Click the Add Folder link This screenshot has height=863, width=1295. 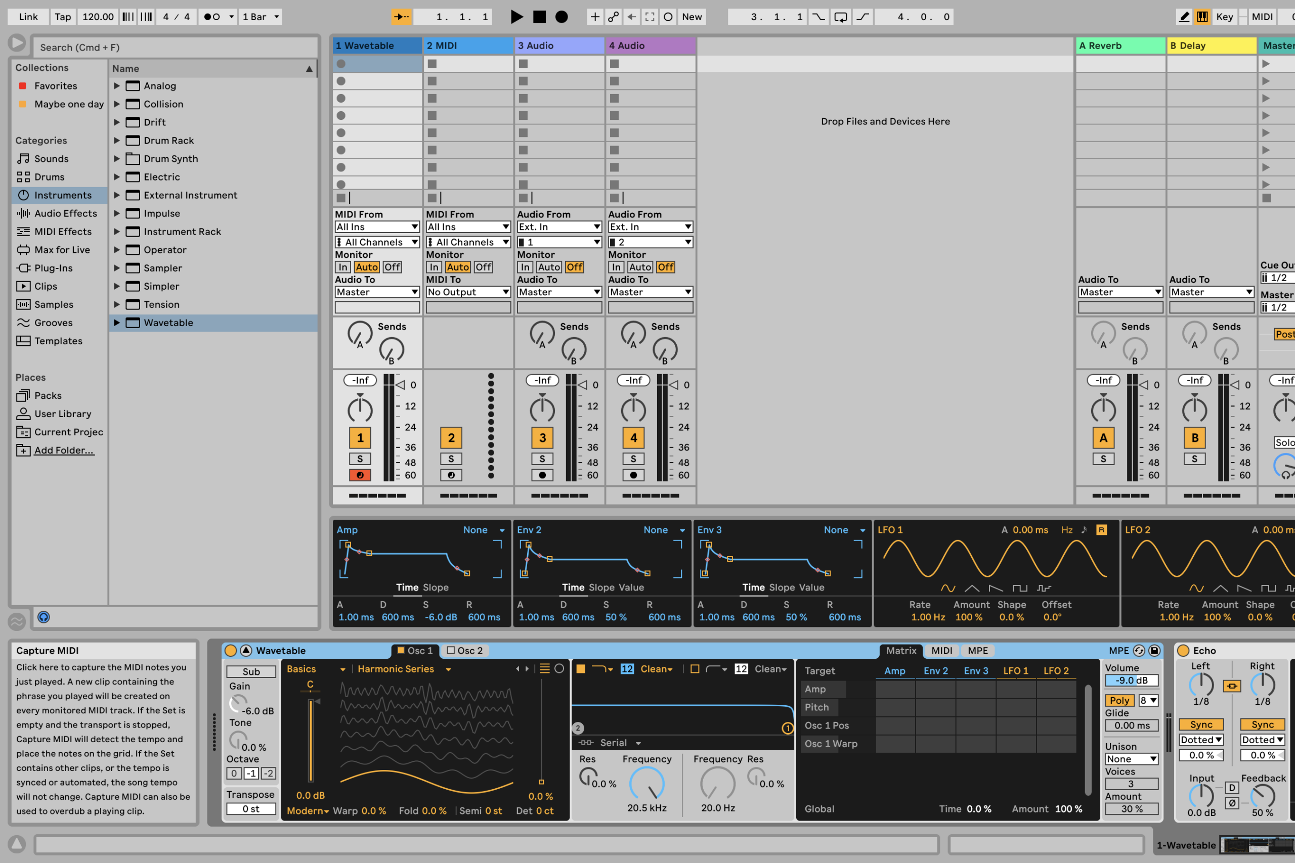(64, 450)
